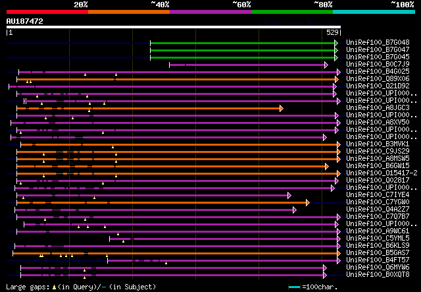Select the UniRef100_A9WC61 label
The image size is (421, 292).
tap(378, 231)
